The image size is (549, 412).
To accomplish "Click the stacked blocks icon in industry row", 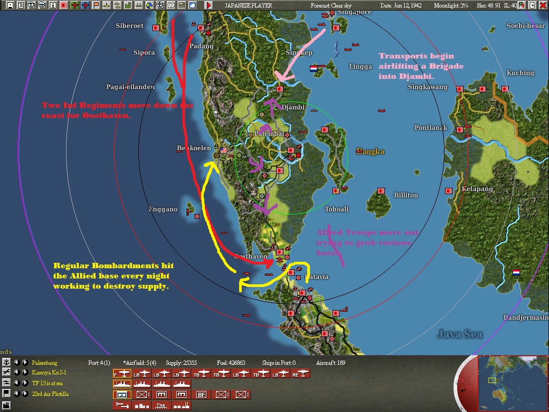I will click(142, 406).
